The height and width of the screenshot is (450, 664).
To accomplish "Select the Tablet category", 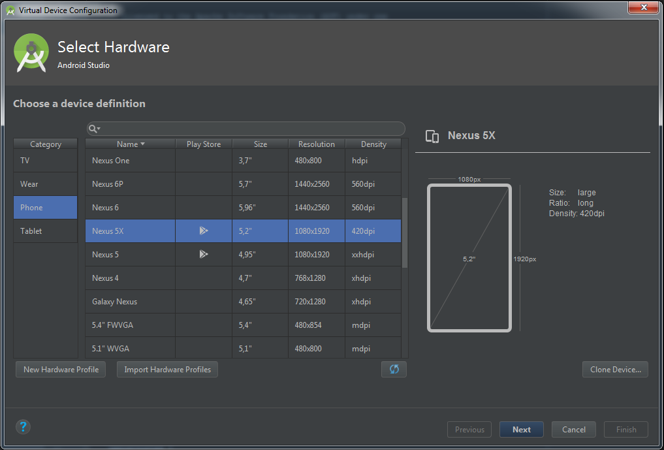I will click(45, 231).
